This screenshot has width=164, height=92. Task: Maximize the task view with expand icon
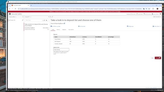click(52, 17)
